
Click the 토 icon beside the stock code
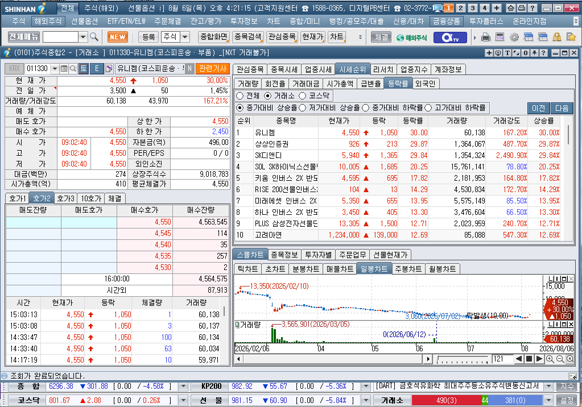84,69
